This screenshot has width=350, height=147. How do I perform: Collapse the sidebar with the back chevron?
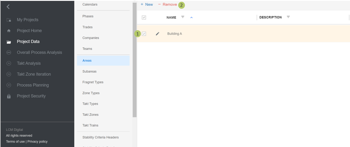tap(8, 7)
